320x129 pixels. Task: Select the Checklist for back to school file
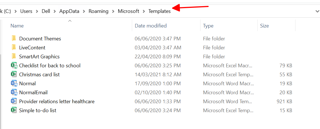coord(49,66)
